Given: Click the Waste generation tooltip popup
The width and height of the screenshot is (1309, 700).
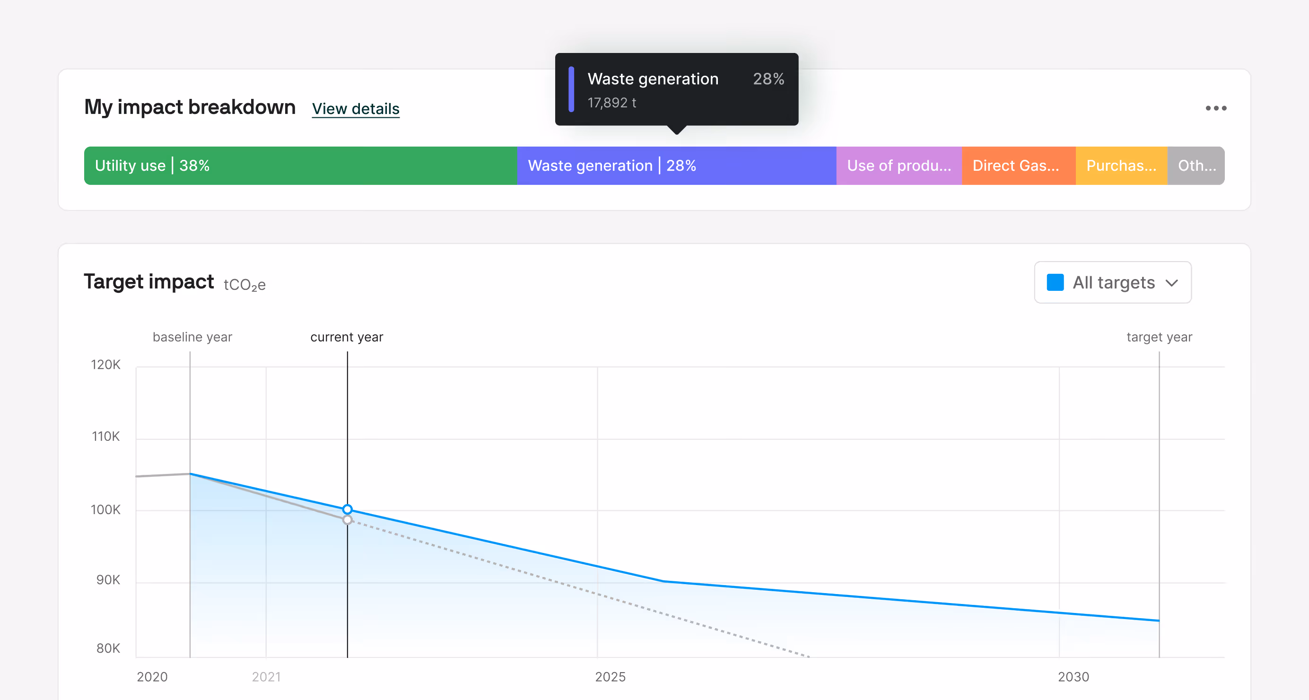Looking at the screenshot, I should [x=676, y=89].
